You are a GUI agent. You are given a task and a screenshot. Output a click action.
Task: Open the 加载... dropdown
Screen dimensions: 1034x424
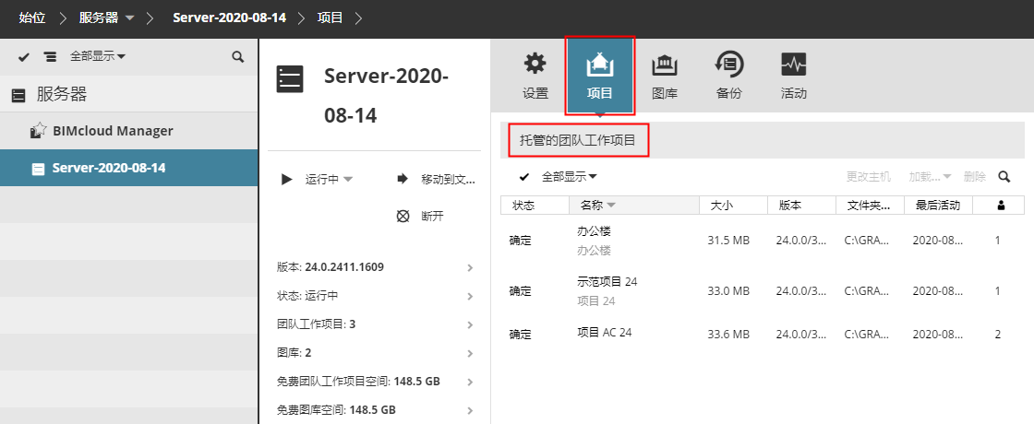[931, 176]
